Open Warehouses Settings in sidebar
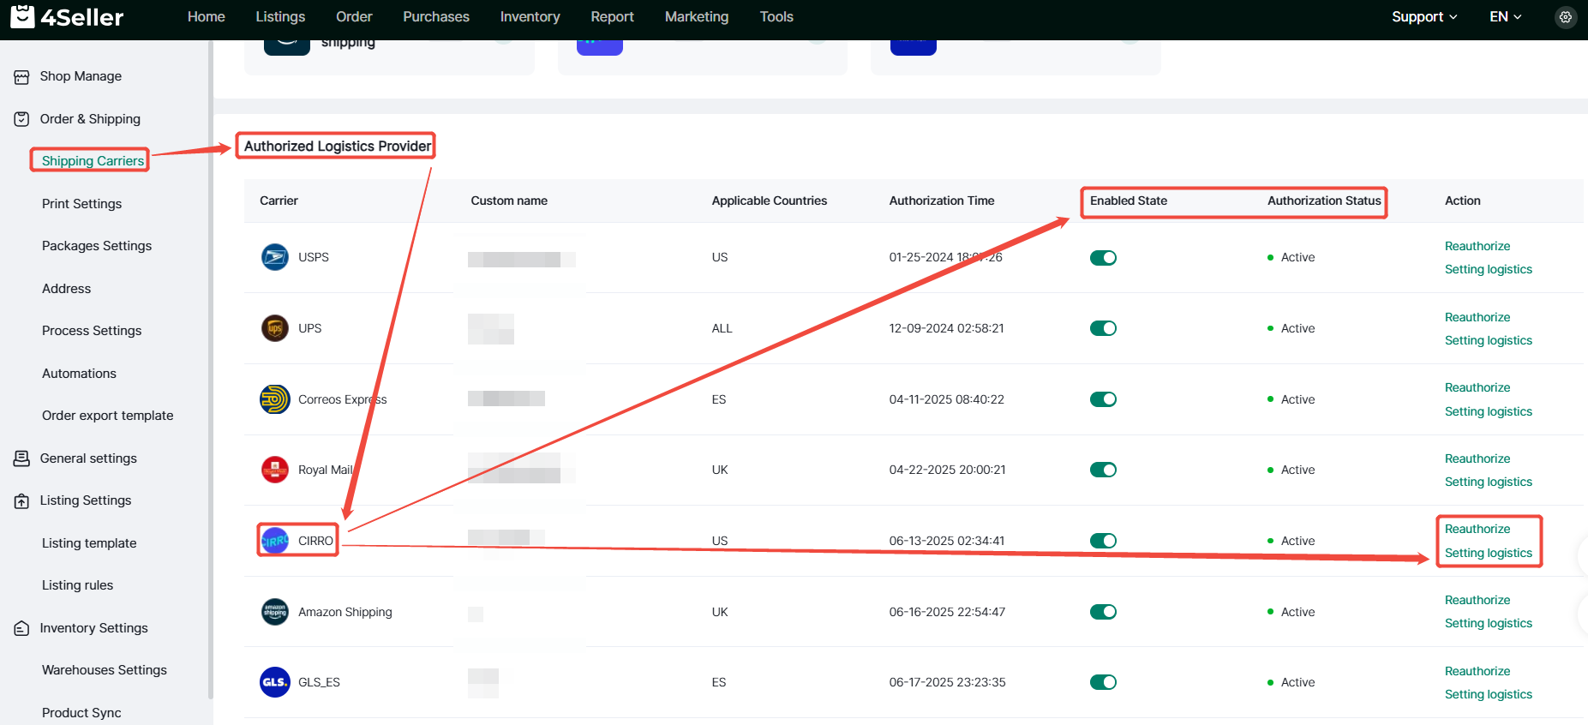The height and width of the screenshot is (725, 1588). pos(104,670)
